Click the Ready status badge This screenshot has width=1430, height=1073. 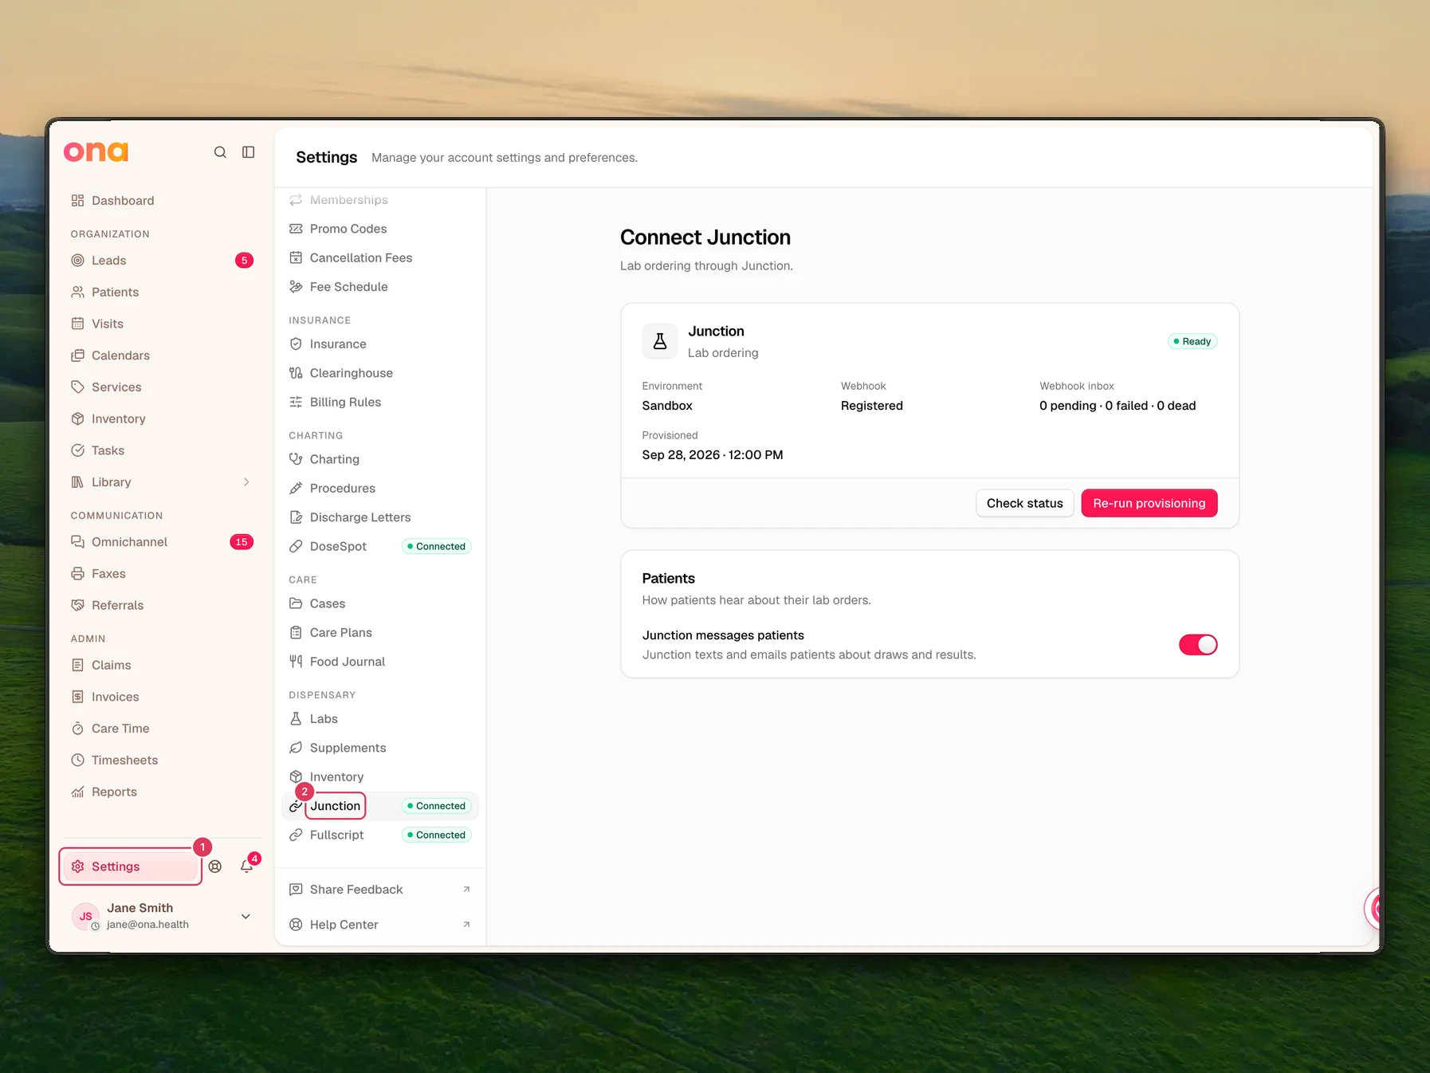point(1192,341)
